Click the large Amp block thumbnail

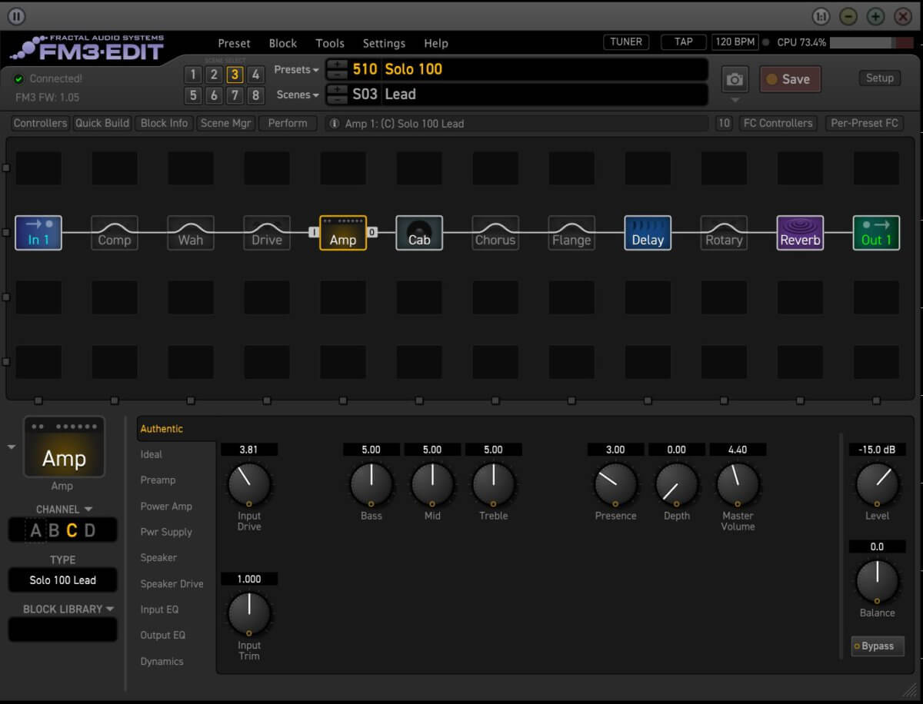[64, 447]
